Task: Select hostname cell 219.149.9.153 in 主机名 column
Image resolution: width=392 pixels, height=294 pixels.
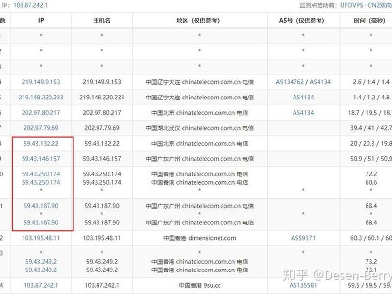Action: point(102,82)
